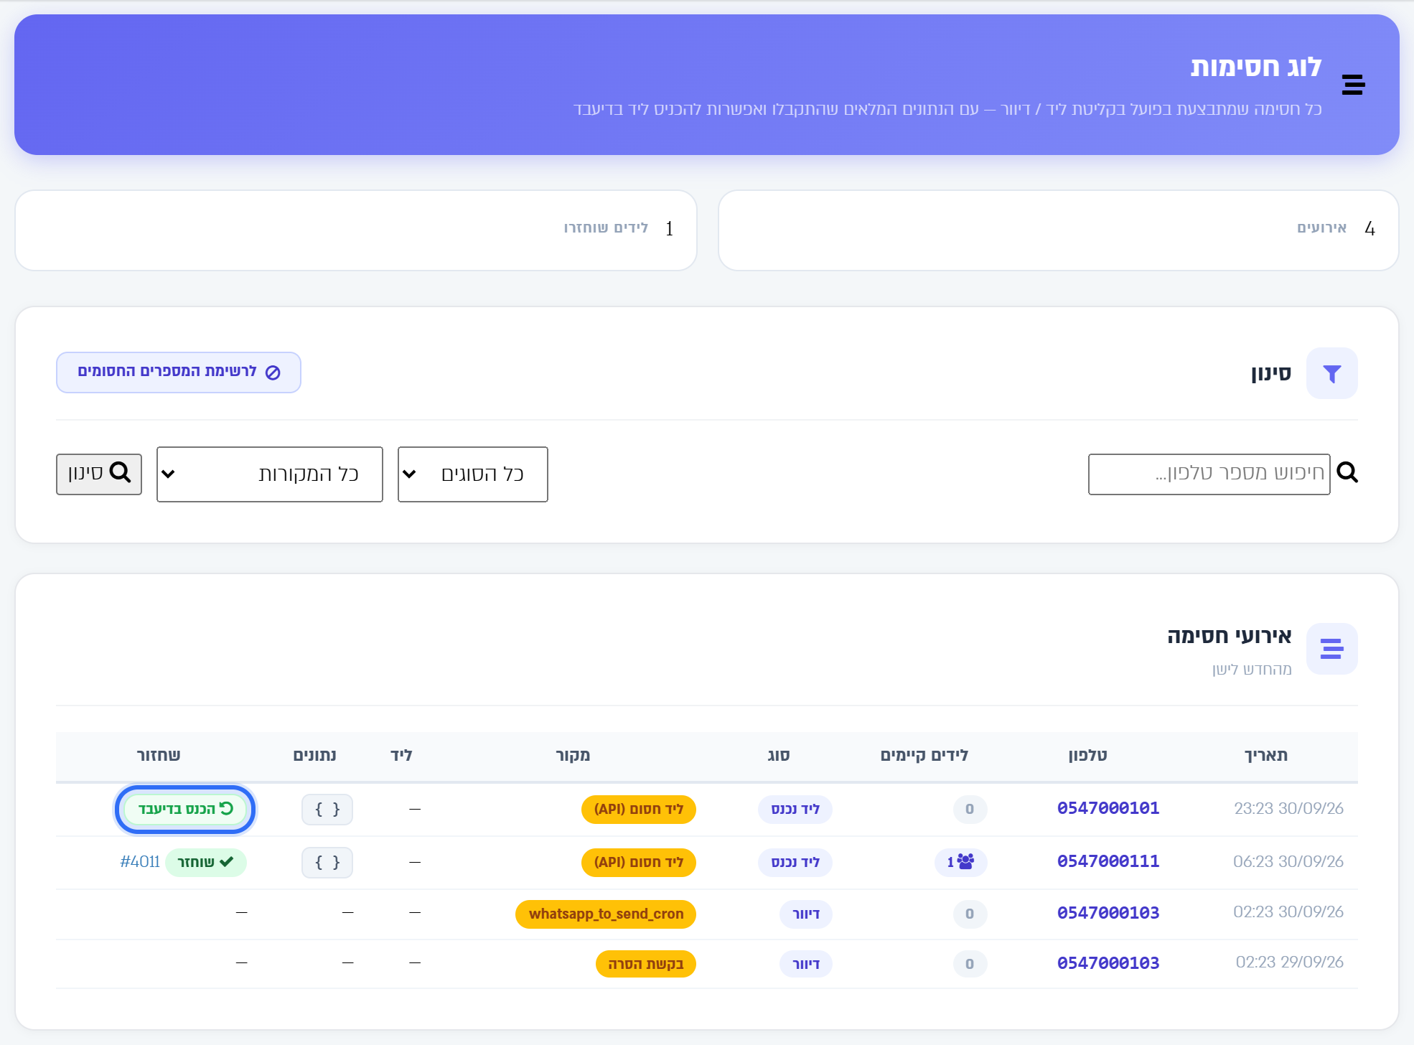The image size is (1414, 1045).
Task: Click the filter funnel icon
Action: pyautogui.click(x=1332, y=373)
